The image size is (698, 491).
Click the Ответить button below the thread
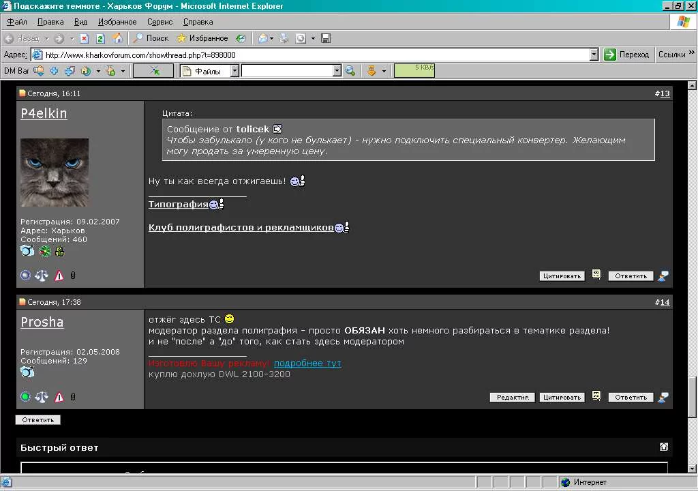click(38, 419)
